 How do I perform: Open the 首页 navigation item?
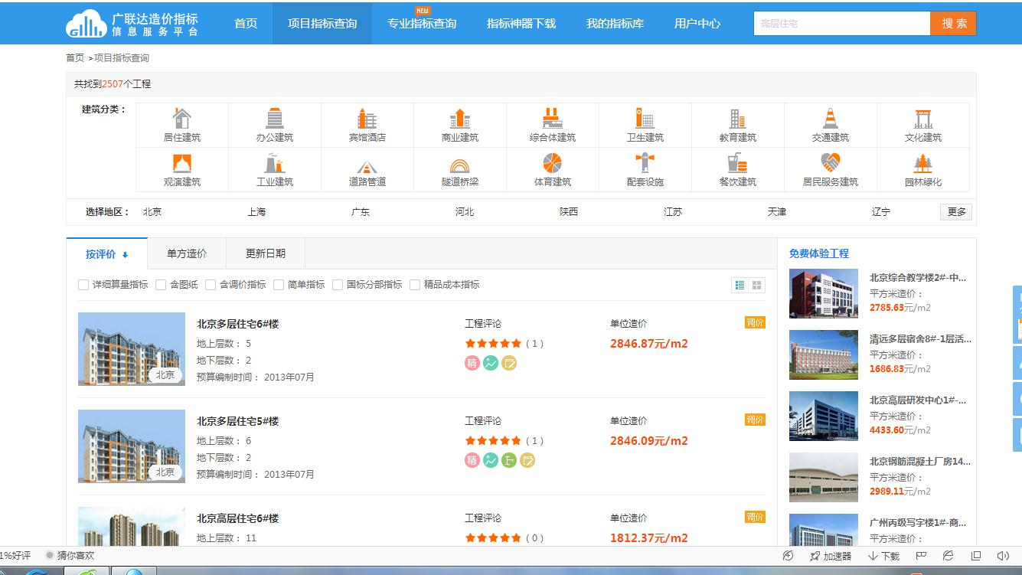click(246, 24)
